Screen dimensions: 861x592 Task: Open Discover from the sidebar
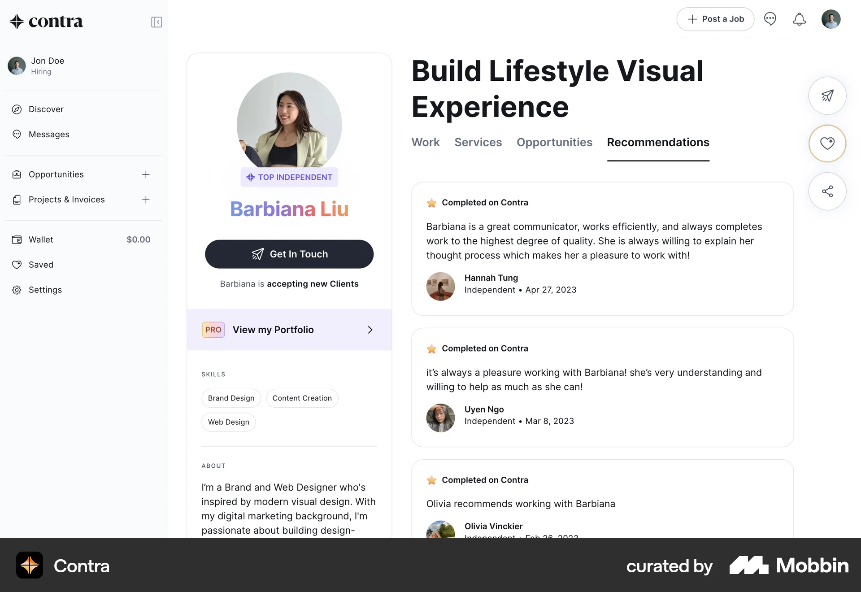pyautogui.click(x=46, y=109)
